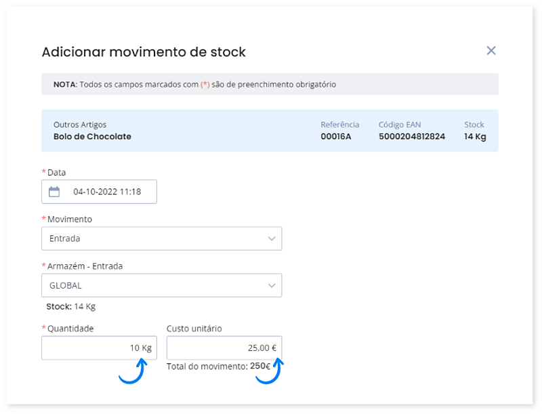
Task: Close the Adicionar movimento de stock dialog
Action: (x=491, y=50)
